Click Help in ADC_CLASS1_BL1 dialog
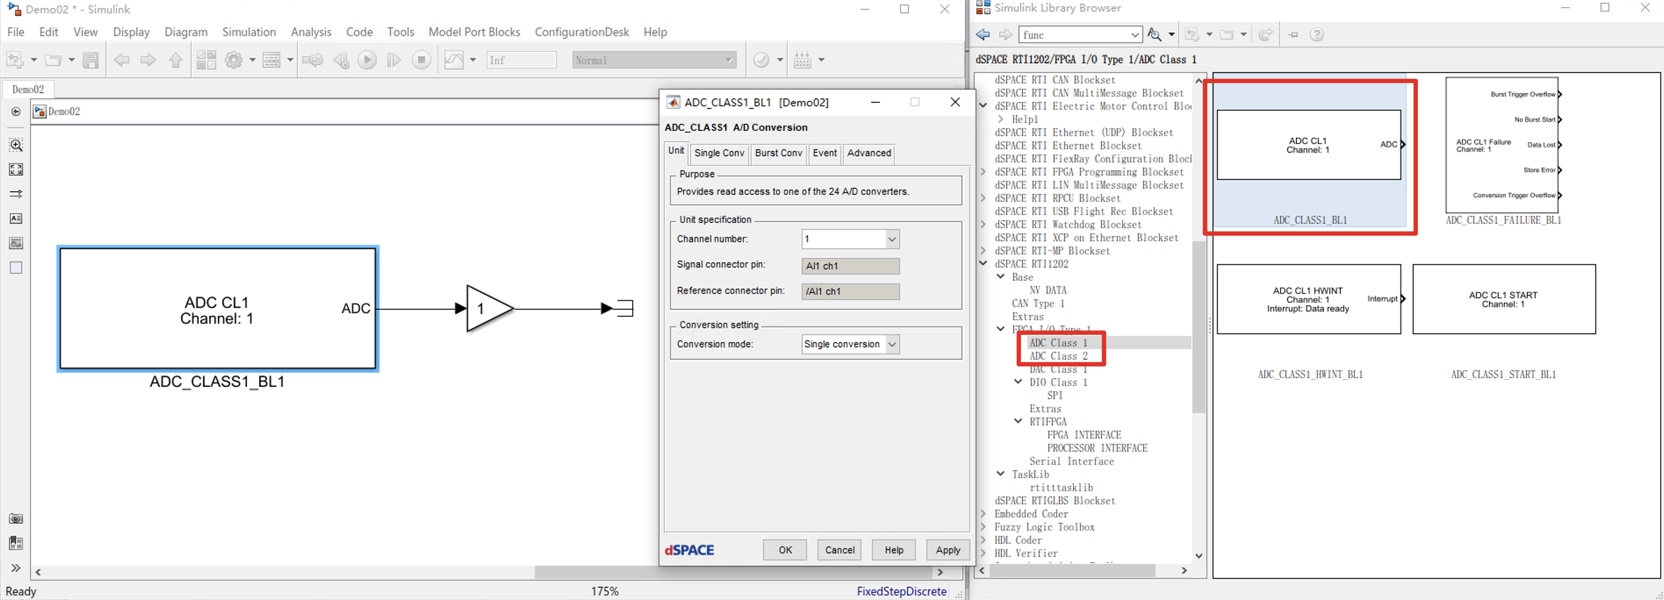The image size is (1664, 600). pyautogui.click(x=894, y=550)
